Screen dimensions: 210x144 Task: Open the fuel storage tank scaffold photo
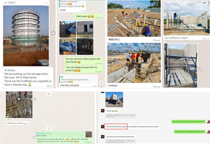(26, 36)
